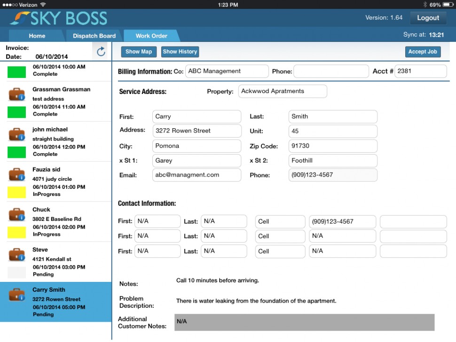Click green status swatch for john michael

click(16, 152)
